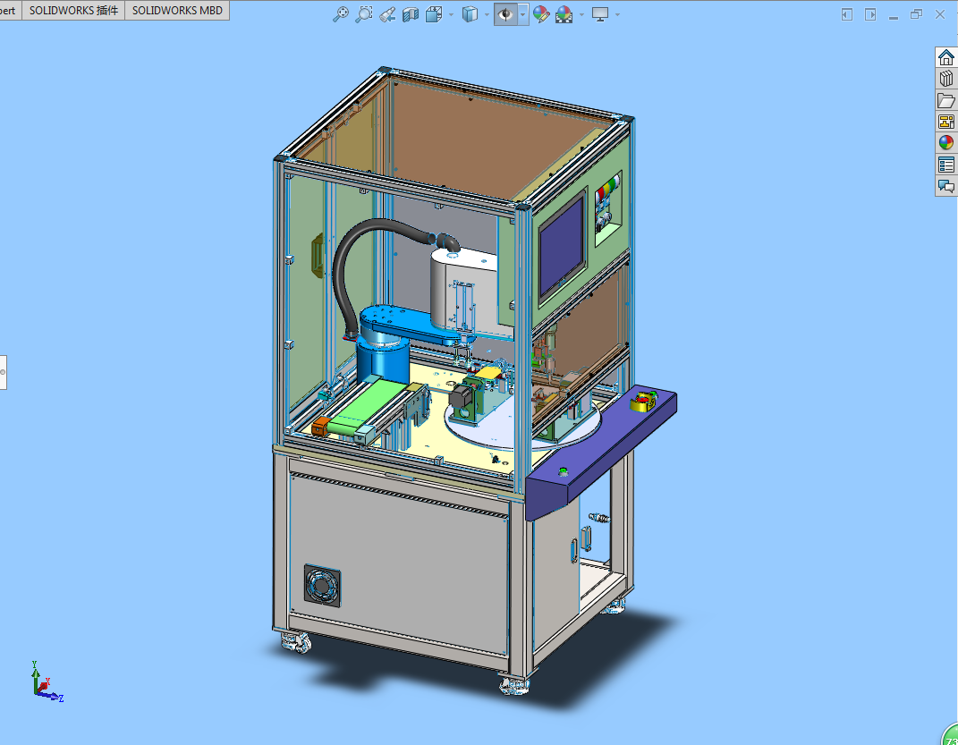Expand the Display Style dropdown arrow
Image resolution: width=958 pixels, height=745 pixels.
tap(487, 14)
